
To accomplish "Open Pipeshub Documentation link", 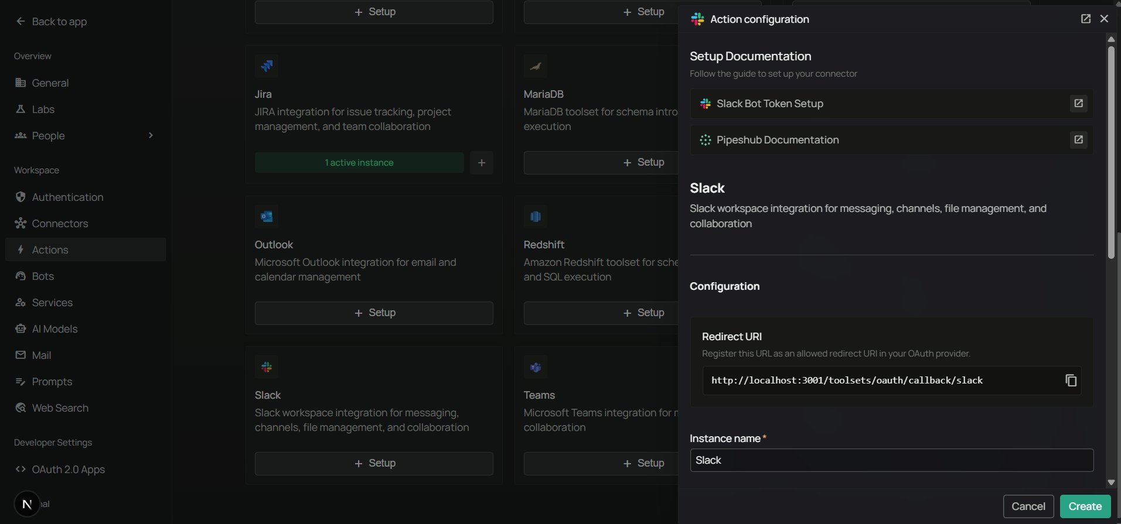I will click(x=891, y=140).
